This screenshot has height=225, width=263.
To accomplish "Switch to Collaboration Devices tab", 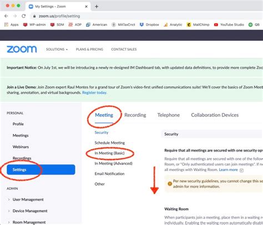I will pos(215,115).
